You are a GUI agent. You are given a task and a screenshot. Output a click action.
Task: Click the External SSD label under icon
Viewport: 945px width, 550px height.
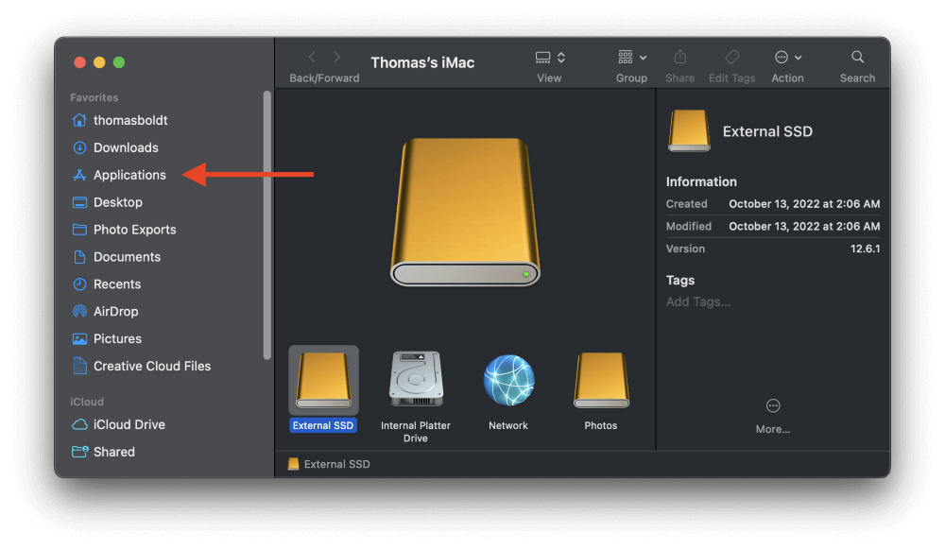pyautogui.click(x=323, y=425)
